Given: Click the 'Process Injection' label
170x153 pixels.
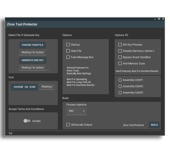Looking at the screenshot, I should [x=76, y=105].
